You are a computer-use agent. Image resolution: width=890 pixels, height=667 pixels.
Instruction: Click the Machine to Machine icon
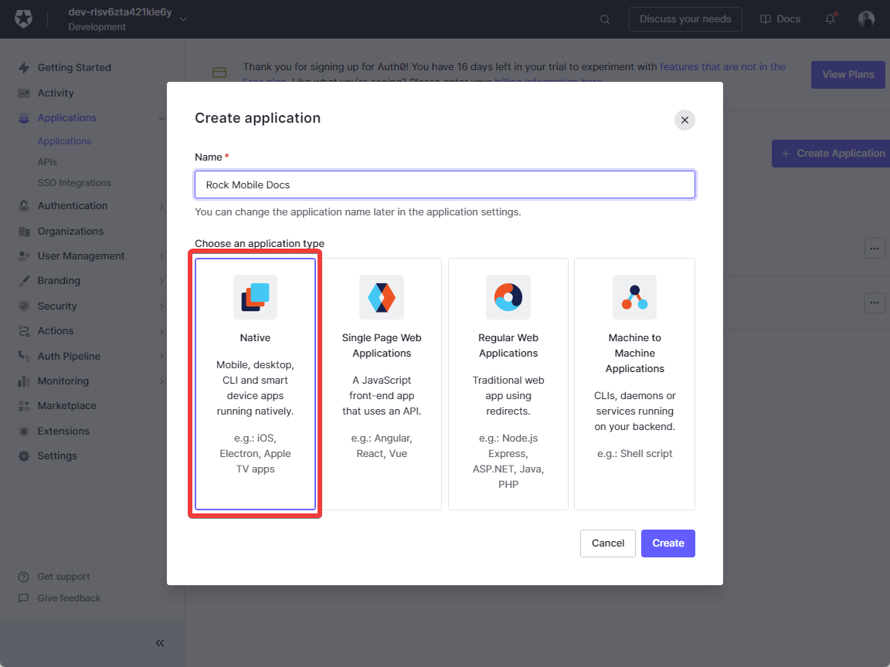pyautogui.click(x=634, y=297)
